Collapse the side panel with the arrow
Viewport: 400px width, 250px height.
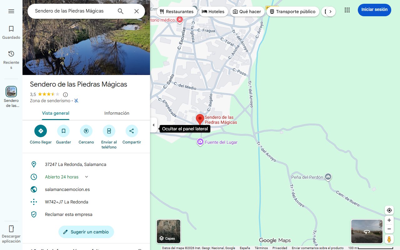[153, 125]
